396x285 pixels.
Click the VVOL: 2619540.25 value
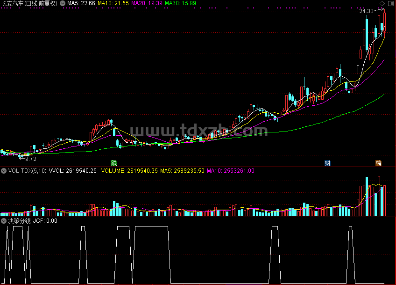click(73, 171)
